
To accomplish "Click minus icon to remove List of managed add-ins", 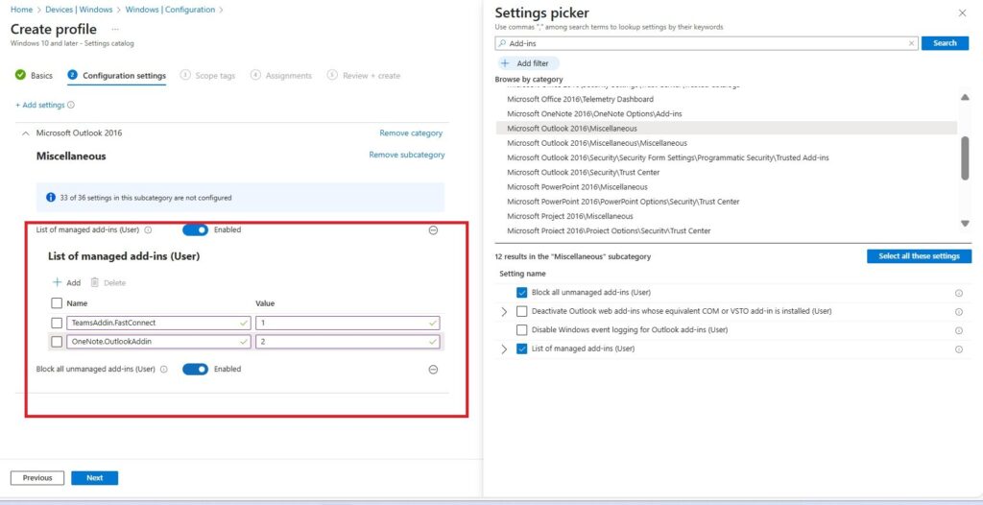I will (433, 230).
